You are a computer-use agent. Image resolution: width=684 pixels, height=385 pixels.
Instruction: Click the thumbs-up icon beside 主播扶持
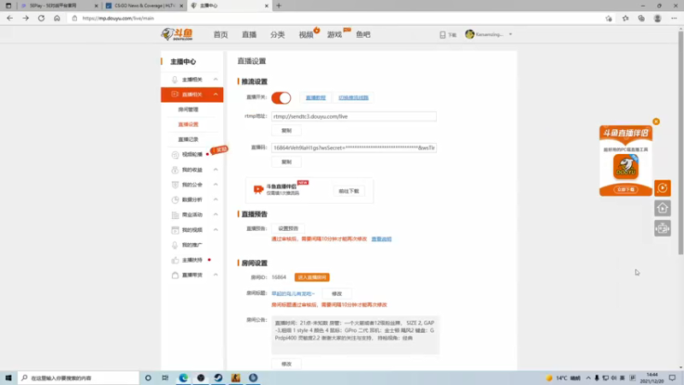175,260
